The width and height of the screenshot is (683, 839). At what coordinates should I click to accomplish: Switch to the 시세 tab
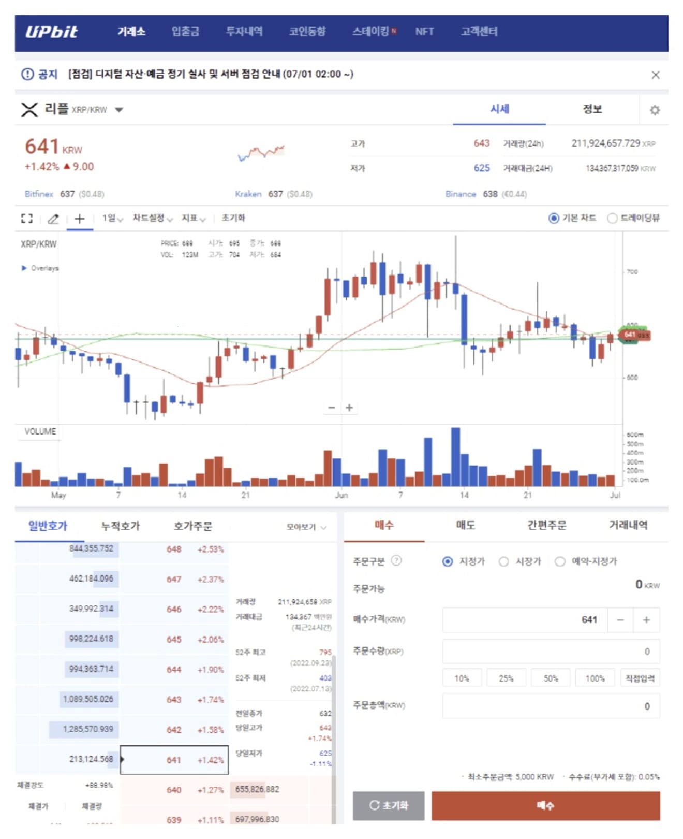tap(499, 109)
